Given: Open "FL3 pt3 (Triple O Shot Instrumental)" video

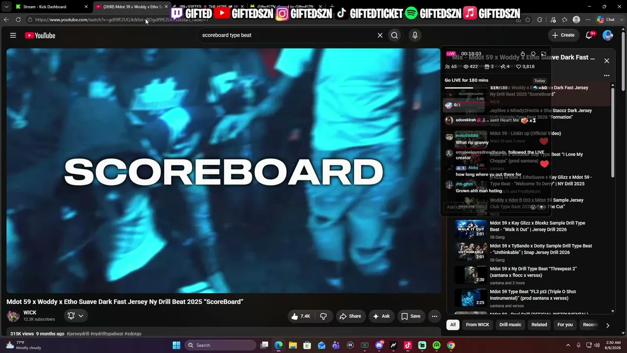Looking at the screenshot, I should [x=533, y=295].
